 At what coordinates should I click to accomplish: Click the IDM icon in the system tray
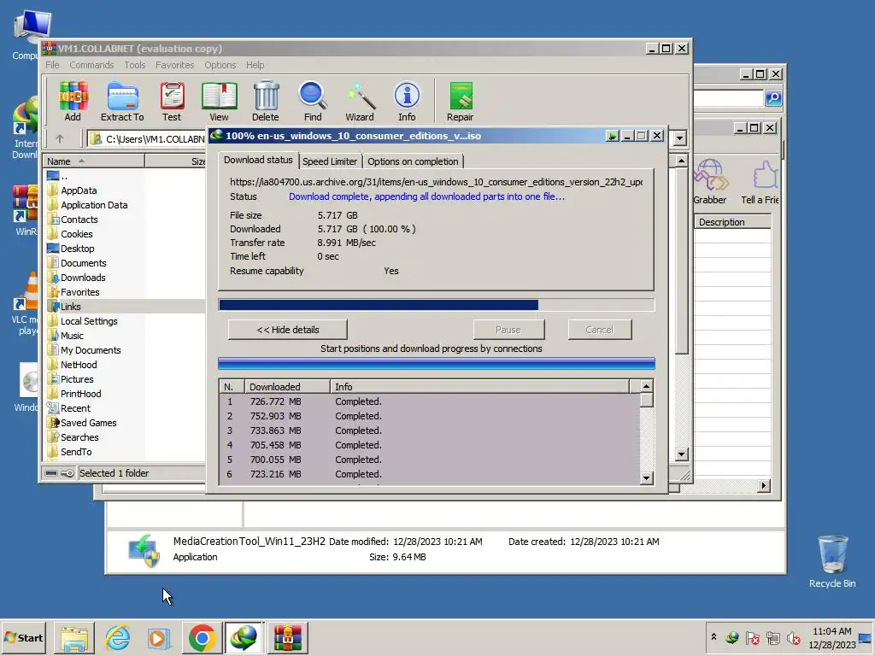tap(732, 637)
